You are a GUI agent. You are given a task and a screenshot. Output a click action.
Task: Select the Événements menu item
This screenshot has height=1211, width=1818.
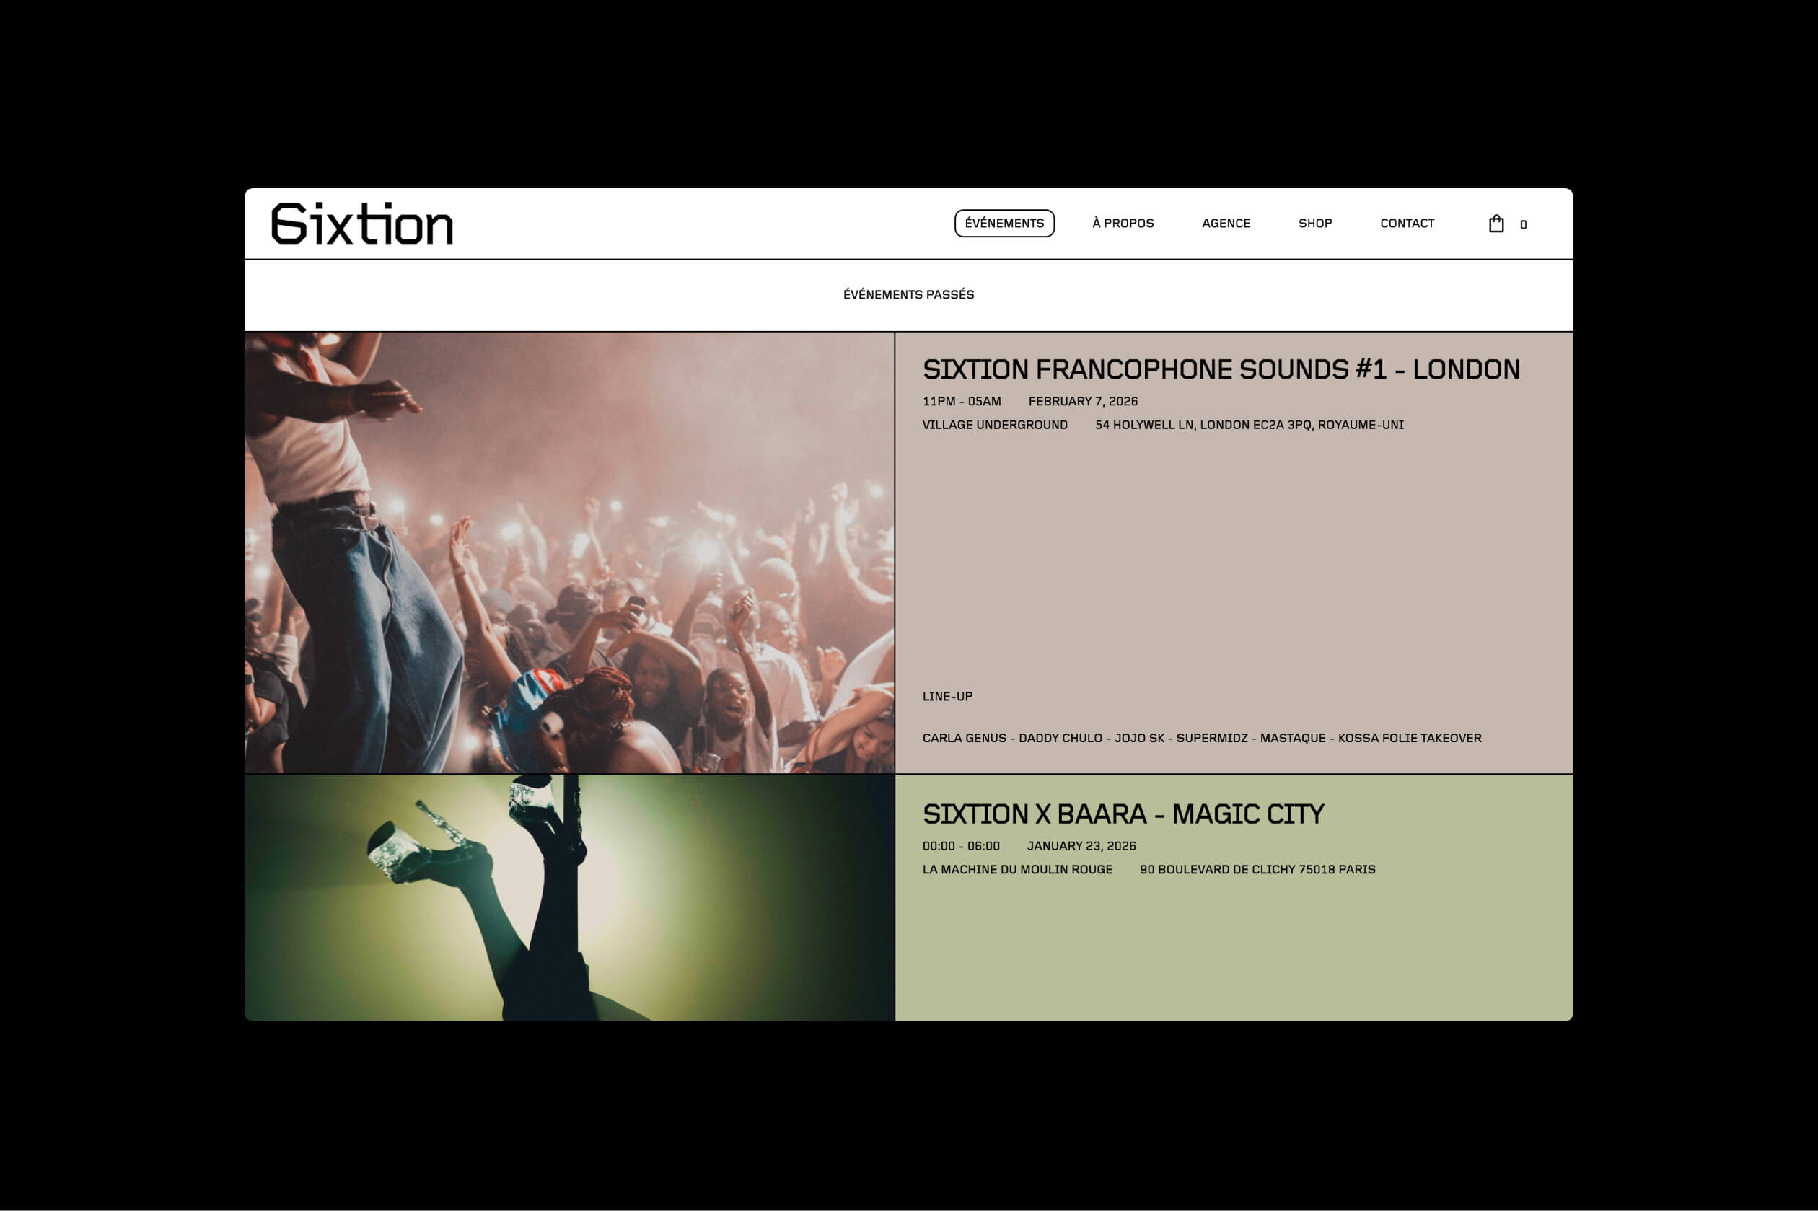[1004, 223]
